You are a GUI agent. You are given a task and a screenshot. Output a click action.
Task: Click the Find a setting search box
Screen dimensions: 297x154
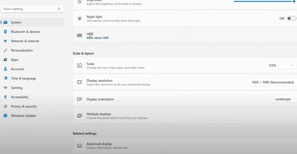(x=32, y=9)
